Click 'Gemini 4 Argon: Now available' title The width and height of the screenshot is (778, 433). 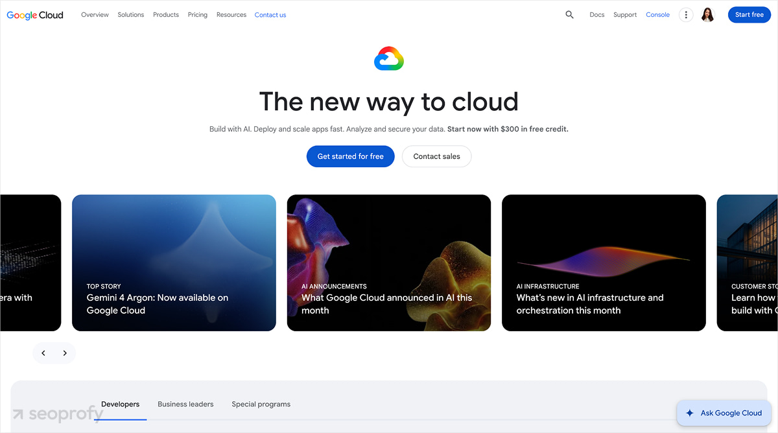(158, 304)
